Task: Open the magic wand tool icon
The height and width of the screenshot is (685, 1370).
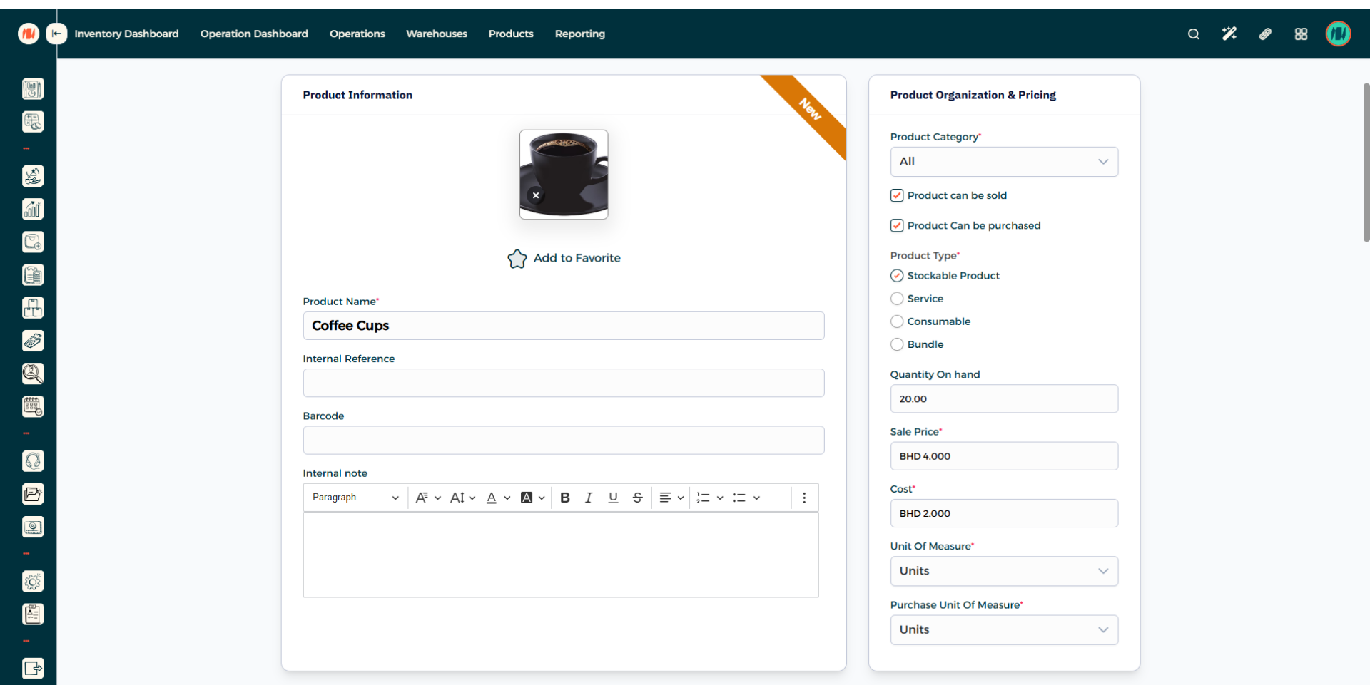Action: point(1229,34)
